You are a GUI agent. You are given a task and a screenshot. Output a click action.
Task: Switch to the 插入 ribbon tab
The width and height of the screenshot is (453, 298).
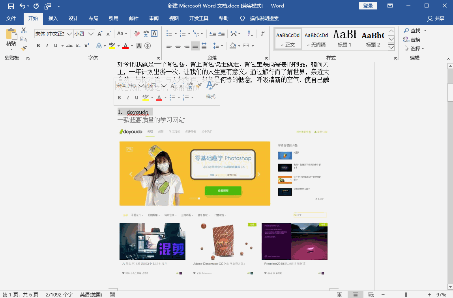53,18
